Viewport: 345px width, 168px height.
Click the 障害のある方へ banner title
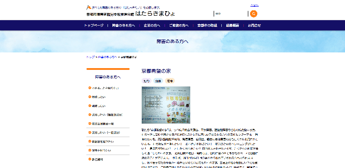[173, 41]
